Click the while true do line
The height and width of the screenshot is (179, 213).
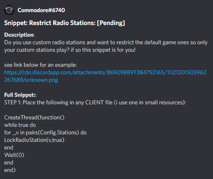click(20, 125)
